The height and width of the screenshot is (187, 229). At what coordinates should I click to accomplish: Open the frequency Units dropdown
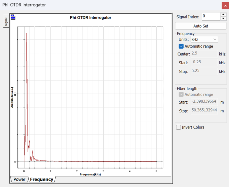click(x=204, y=39)
